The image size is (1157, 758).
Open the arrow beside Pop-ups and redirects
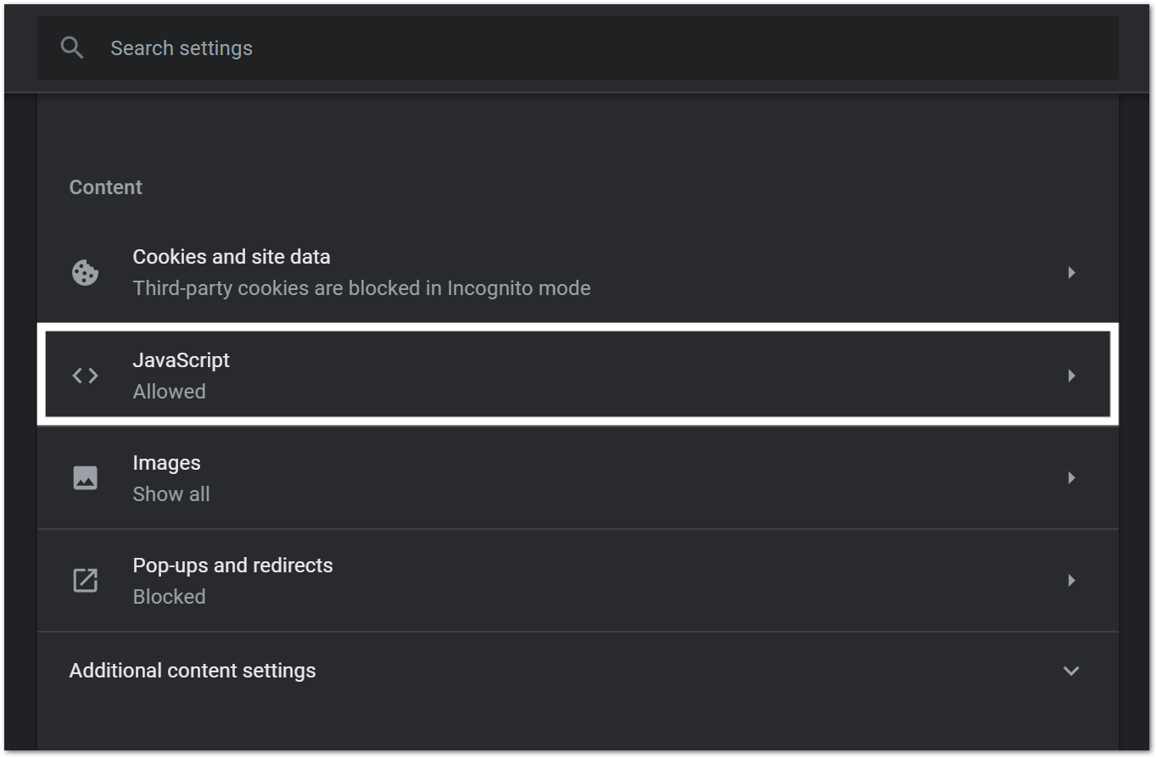(1071, 581)
